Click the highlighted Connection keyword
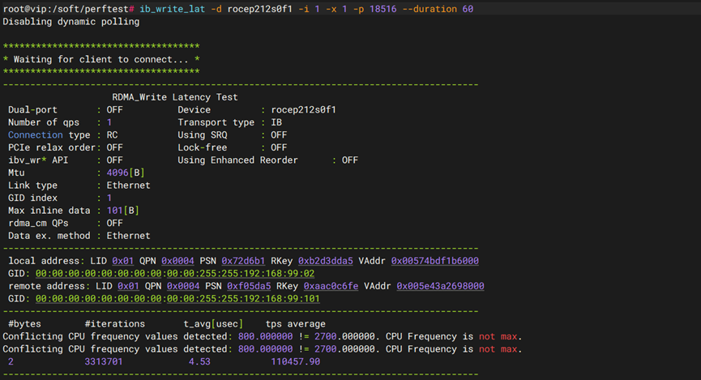Screen dimensions: 701x380 [35, 134]
